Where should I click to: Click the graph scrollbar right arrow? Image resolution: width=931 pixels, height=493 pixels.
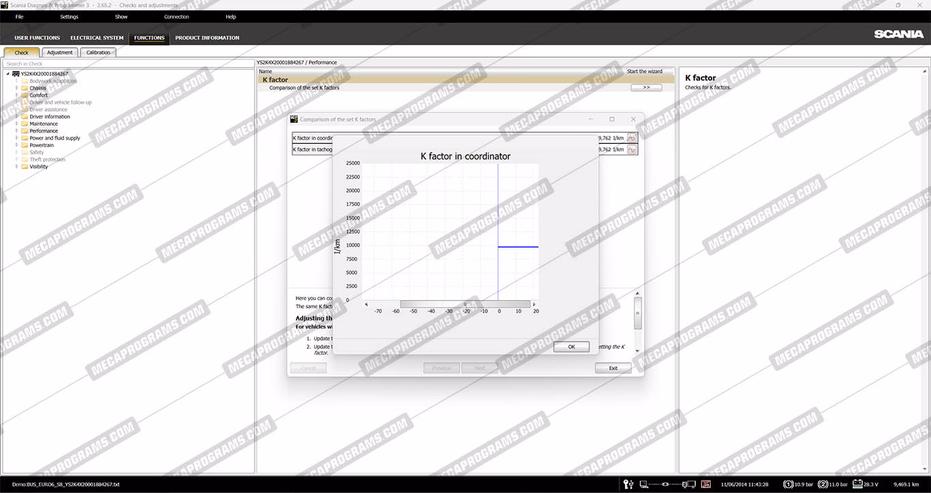[534, 304]
